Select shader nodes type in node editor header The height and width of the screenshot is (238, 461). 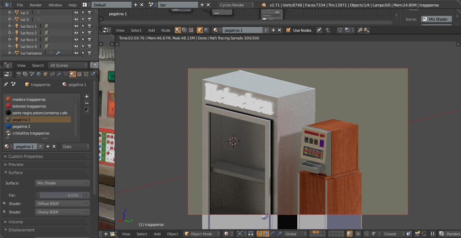pos(178,30)
